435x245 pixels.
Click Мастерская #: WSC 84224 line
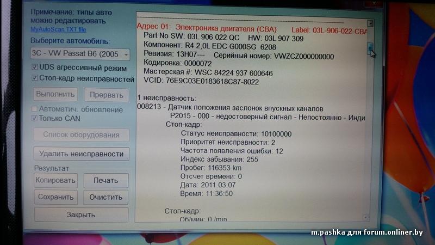click(x=208, y=73)
